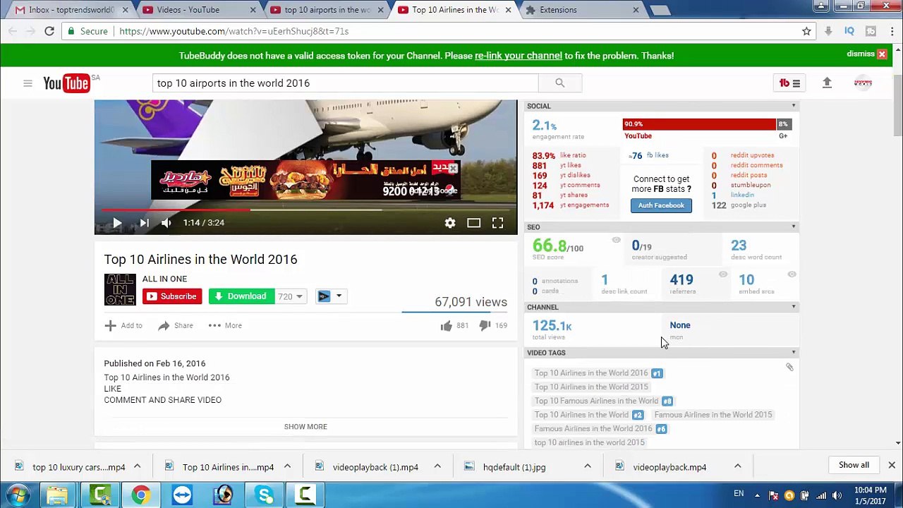Close the downloads bar
903x508 pixels.
click(892, 466)
